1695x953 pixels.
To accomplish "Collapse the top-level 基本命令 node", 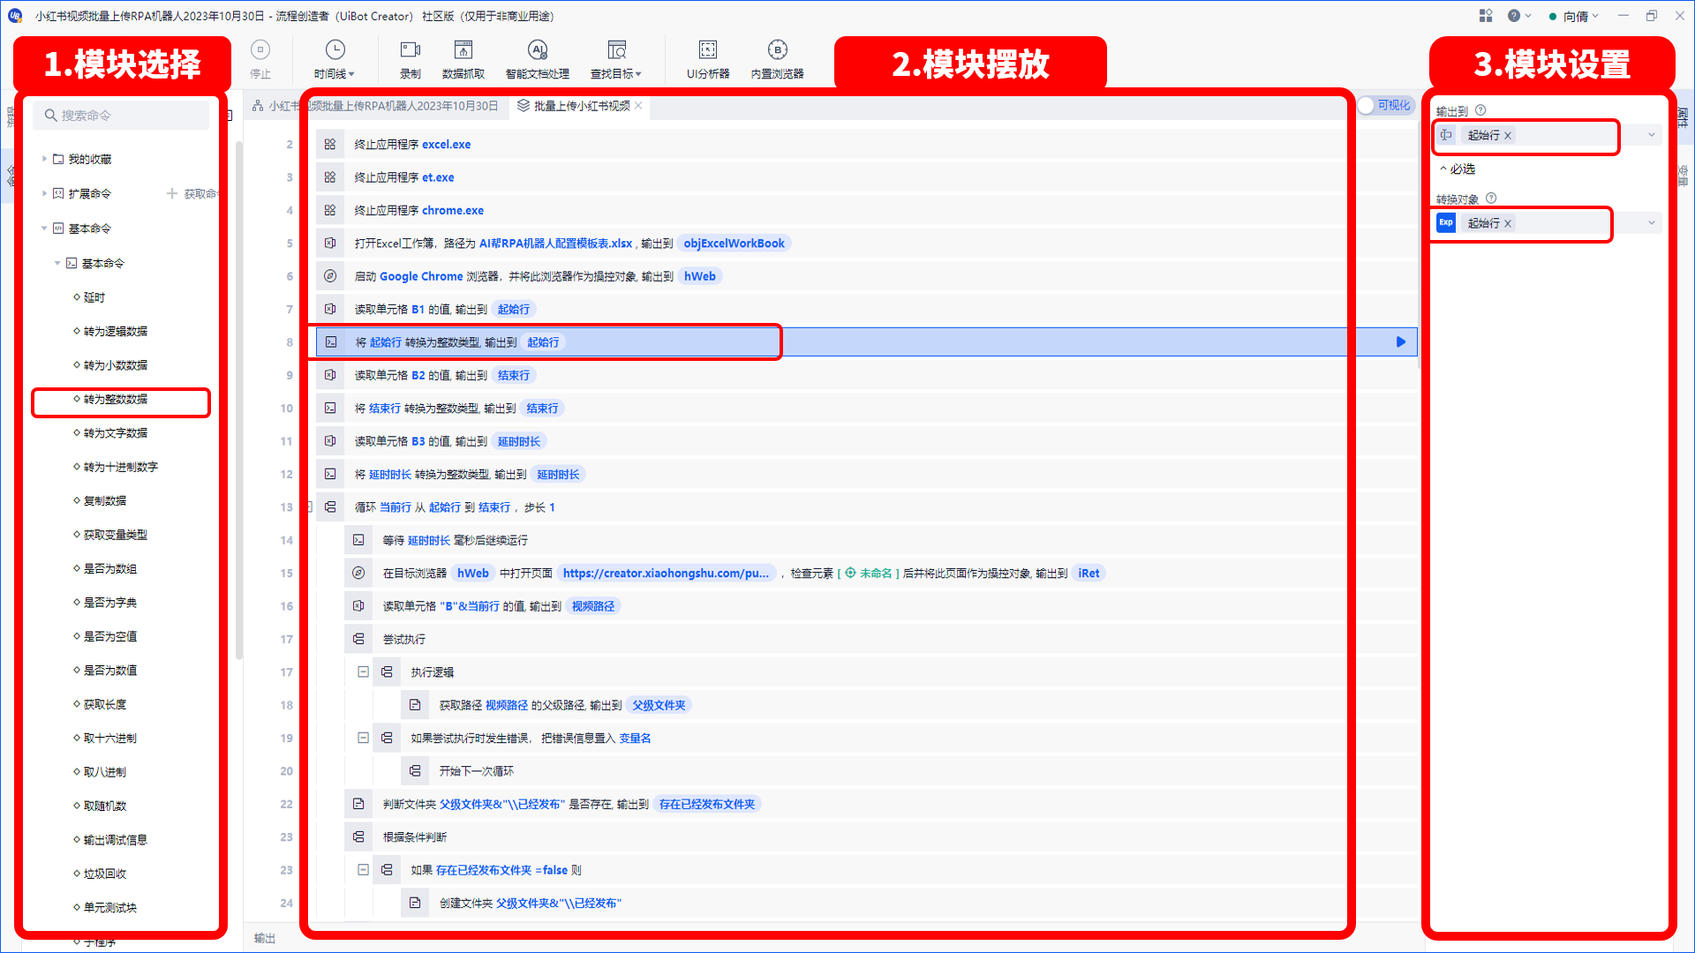I will pos(44,229).
